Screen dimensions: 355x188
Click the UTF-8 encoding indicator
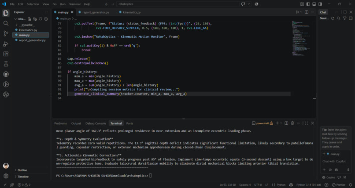coord(258,185)
